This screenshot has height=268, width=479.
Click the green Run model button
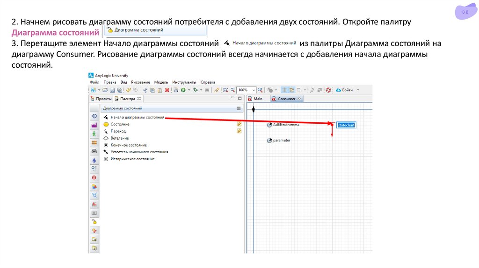[x=183, y=90]
